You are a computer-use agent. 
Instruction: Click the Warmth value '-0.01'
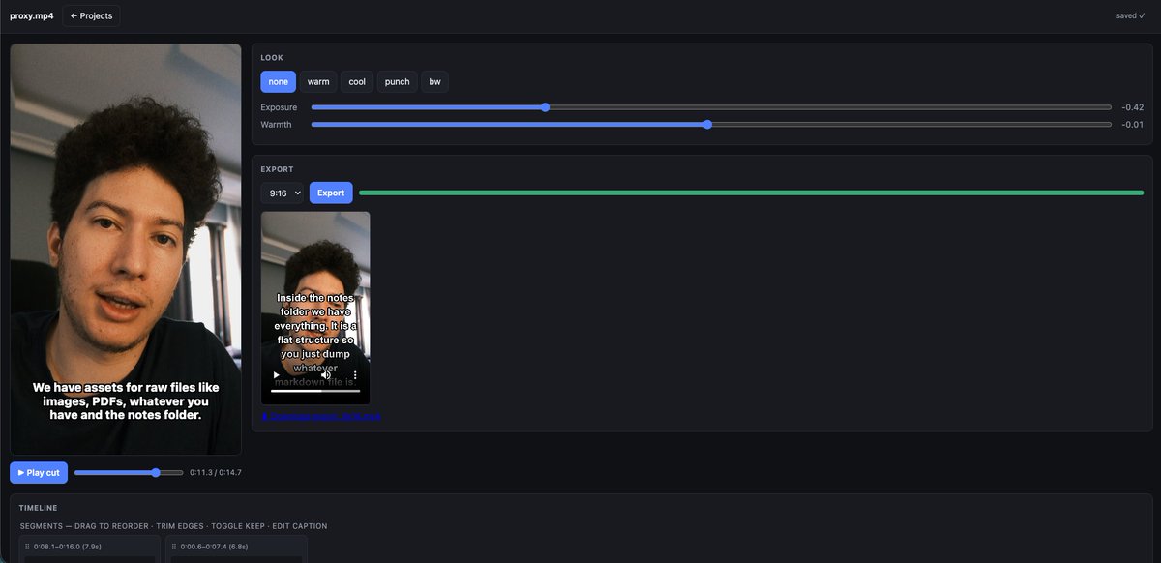tap(1132, 125)
